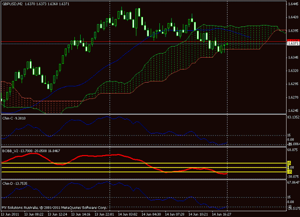Click the 14 Jun 04:30 time label
This screenshot has width=300, height=217.
click(151, 214)
